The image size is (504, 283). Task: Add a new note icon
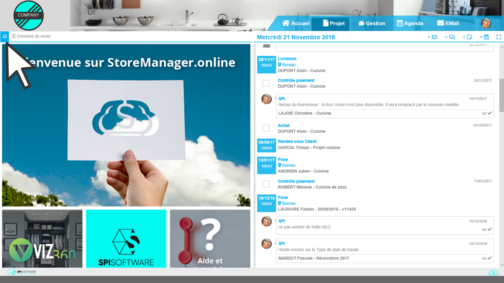click(467, 37)
